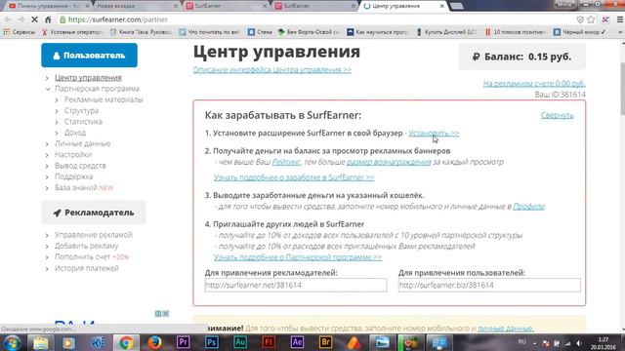The width and height of the screenshot is (625, 351).
Task: Open Доход in the sidebar
Action: click(75, 133)
